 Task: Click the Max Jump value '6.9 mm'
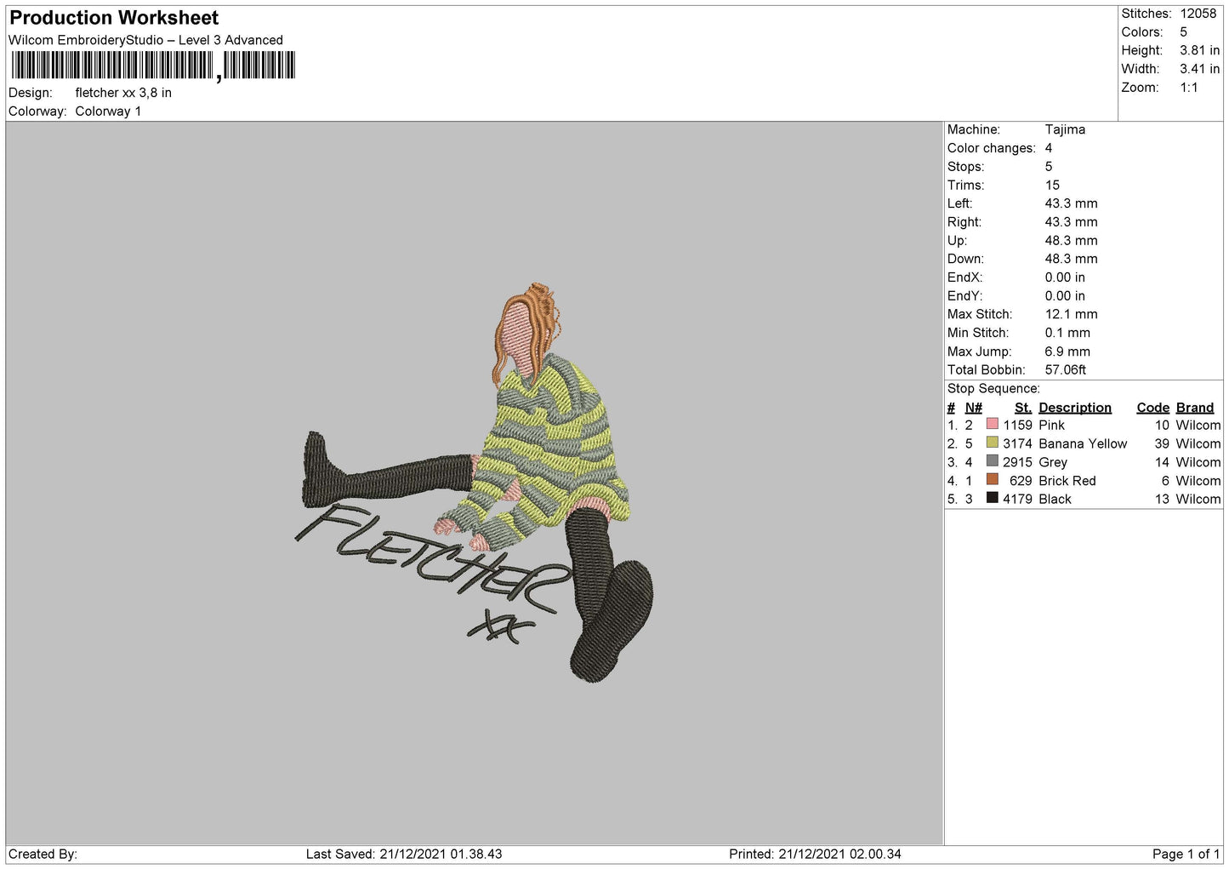pyautogui.click(x=1067, y=352)
